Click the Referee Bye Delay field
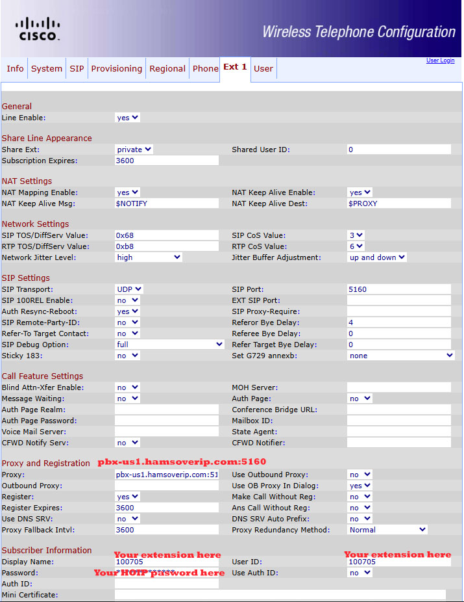Viewport: 464px width, 602px height. pyautogui.click(x=399, y=334)
